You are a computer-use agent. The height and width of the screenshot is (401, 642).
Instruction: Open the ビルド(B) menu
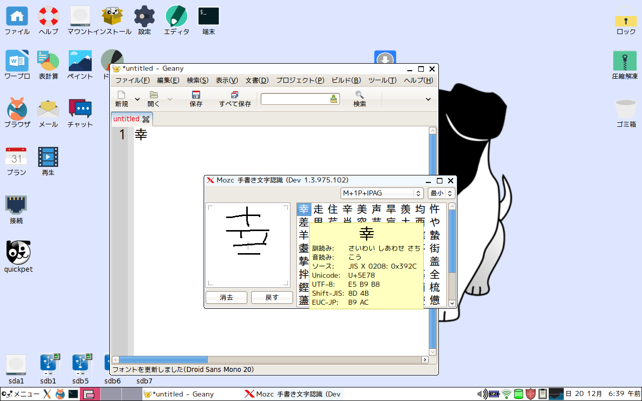pos(346,80)
